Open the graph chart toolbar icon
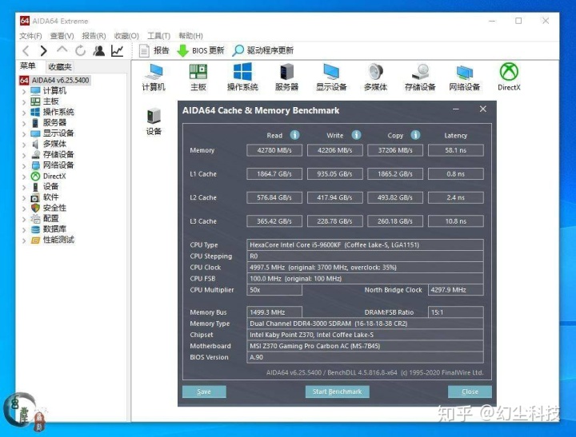 (x=117, y=50)
